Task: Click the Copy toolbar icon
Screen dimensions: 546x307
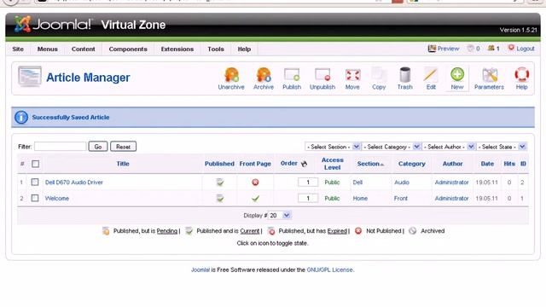Action: 379,78
